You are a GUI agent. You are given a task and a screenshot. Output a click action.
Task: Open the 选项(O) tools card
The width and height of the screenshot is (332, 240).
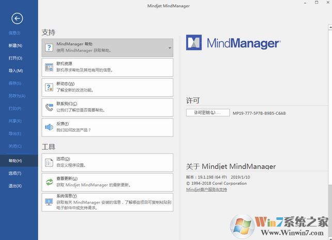[x=107, y=163]
